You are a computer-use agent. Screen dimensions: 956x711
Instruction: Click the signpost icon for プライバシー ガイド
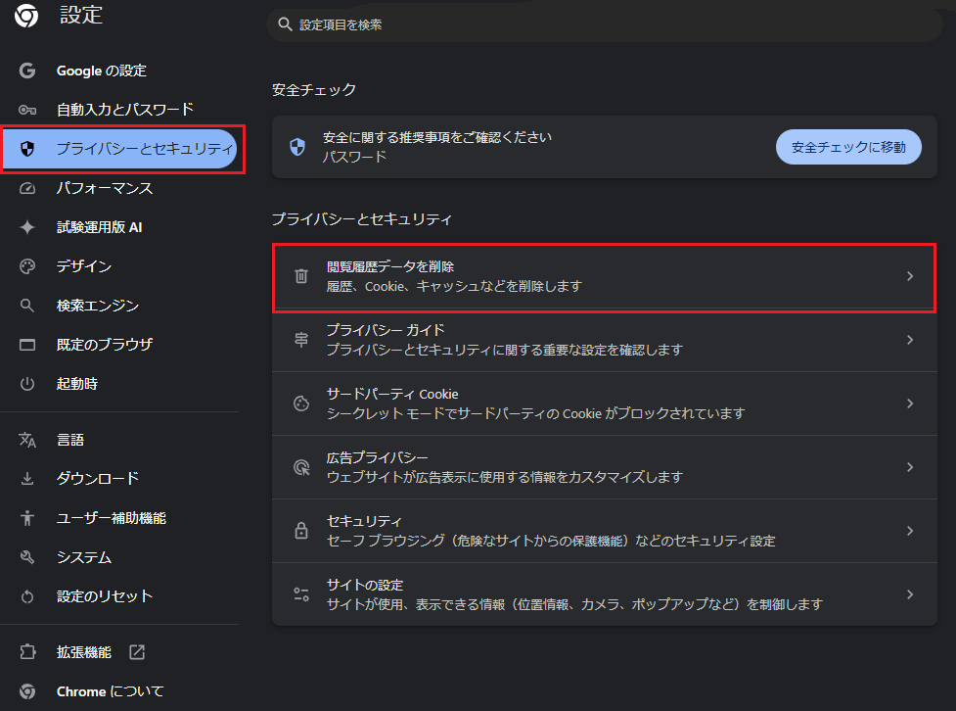point(301,340)
